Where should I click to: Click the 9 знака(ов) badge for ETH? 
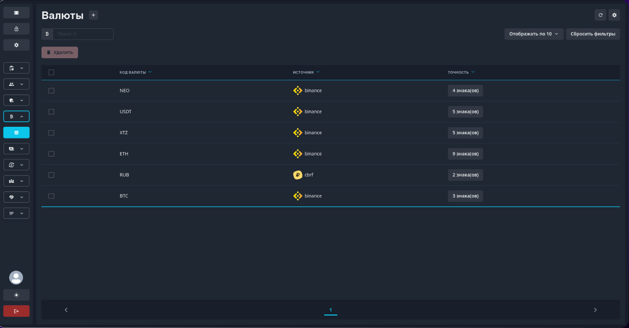[465, 154]
